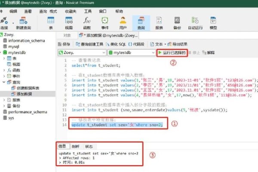Open the Table (表) toolbar icon

pos(51,23)
